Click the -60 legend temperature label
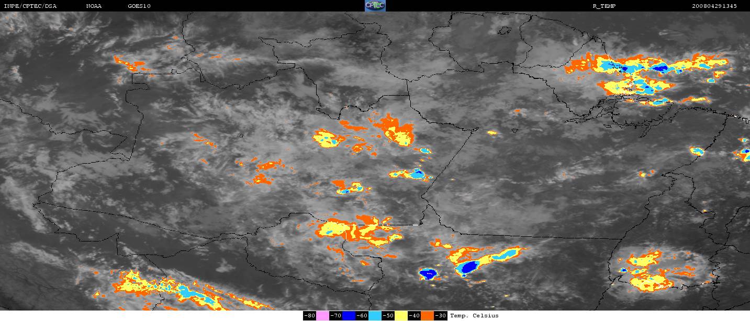The height and width of the screenshot is (321, 750). click(362, 316)
